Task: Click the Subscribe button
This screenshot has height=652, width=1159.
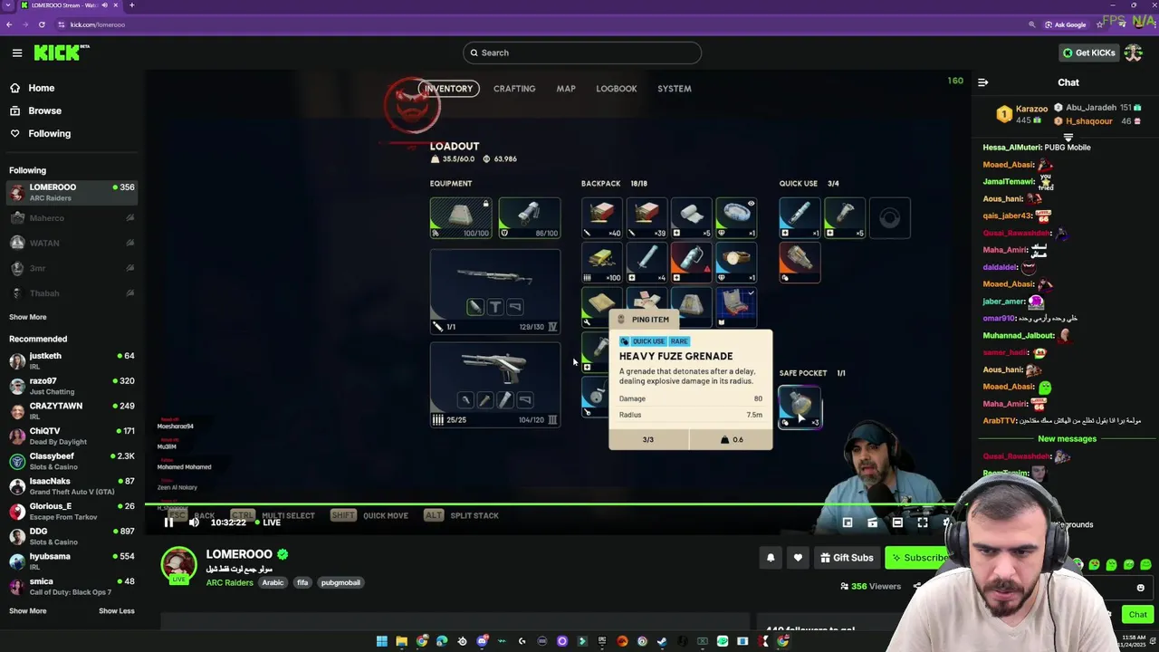Action: point(917,558)
